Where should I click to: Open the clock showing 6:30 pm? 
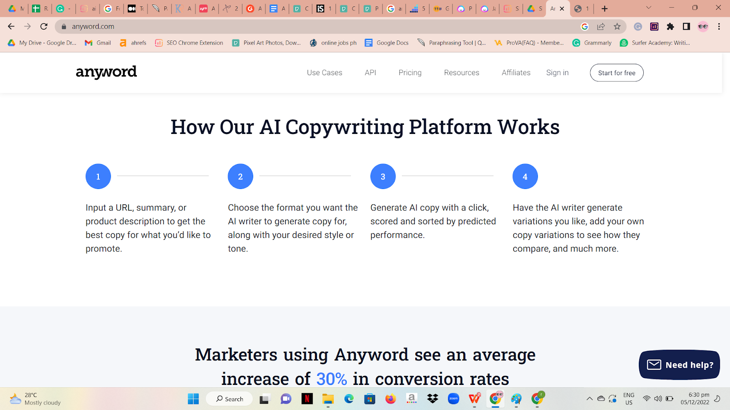coord(695,399)
